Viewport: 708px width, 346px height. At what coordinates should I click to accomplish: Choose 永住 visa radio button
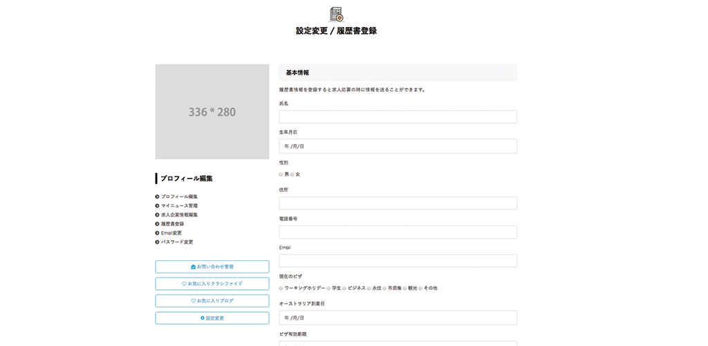pyautogui.click(x=369, y=288)
